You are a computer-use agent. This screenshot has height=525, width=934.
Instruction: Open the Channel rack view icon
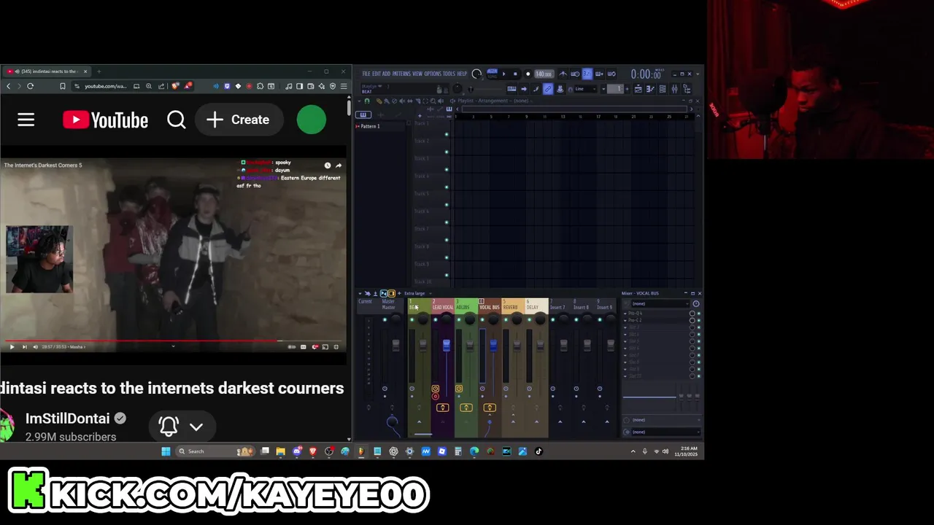tap(663, 89)
